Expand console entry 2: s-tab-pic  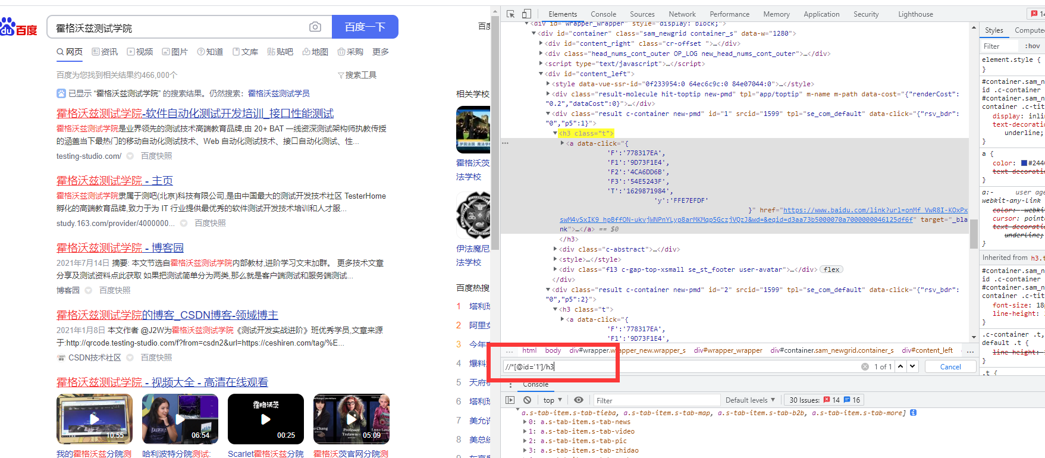point(525,441)
